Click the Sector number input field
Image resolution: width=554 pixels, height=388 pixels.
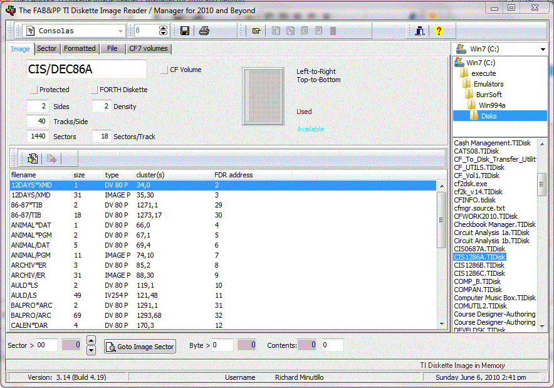pos(46,345)
